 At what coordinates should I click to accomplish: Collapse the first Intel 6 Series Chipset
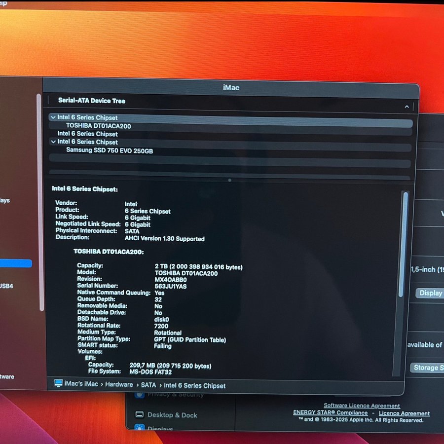[x=53, y=117]
